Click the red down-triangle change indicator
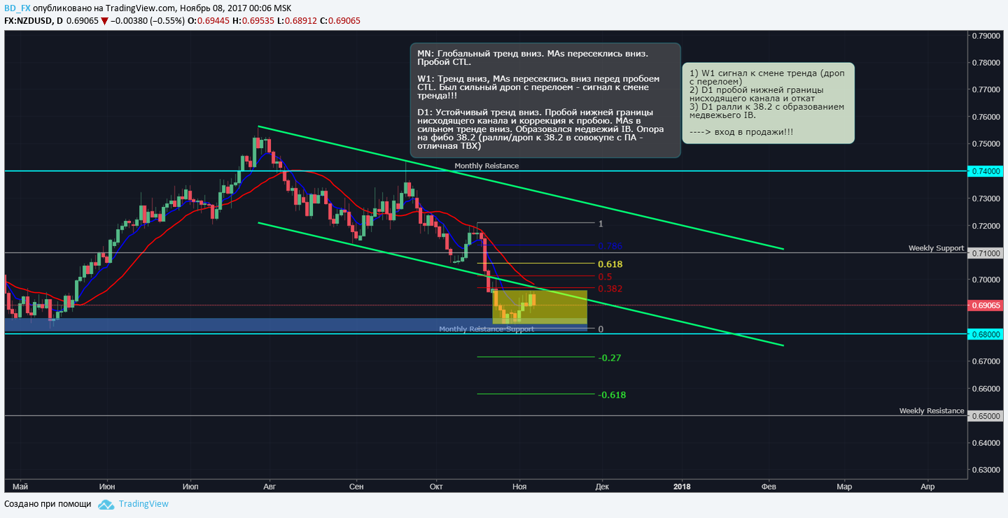Screen dimensions: 1008x518 [x=104, y=21]
